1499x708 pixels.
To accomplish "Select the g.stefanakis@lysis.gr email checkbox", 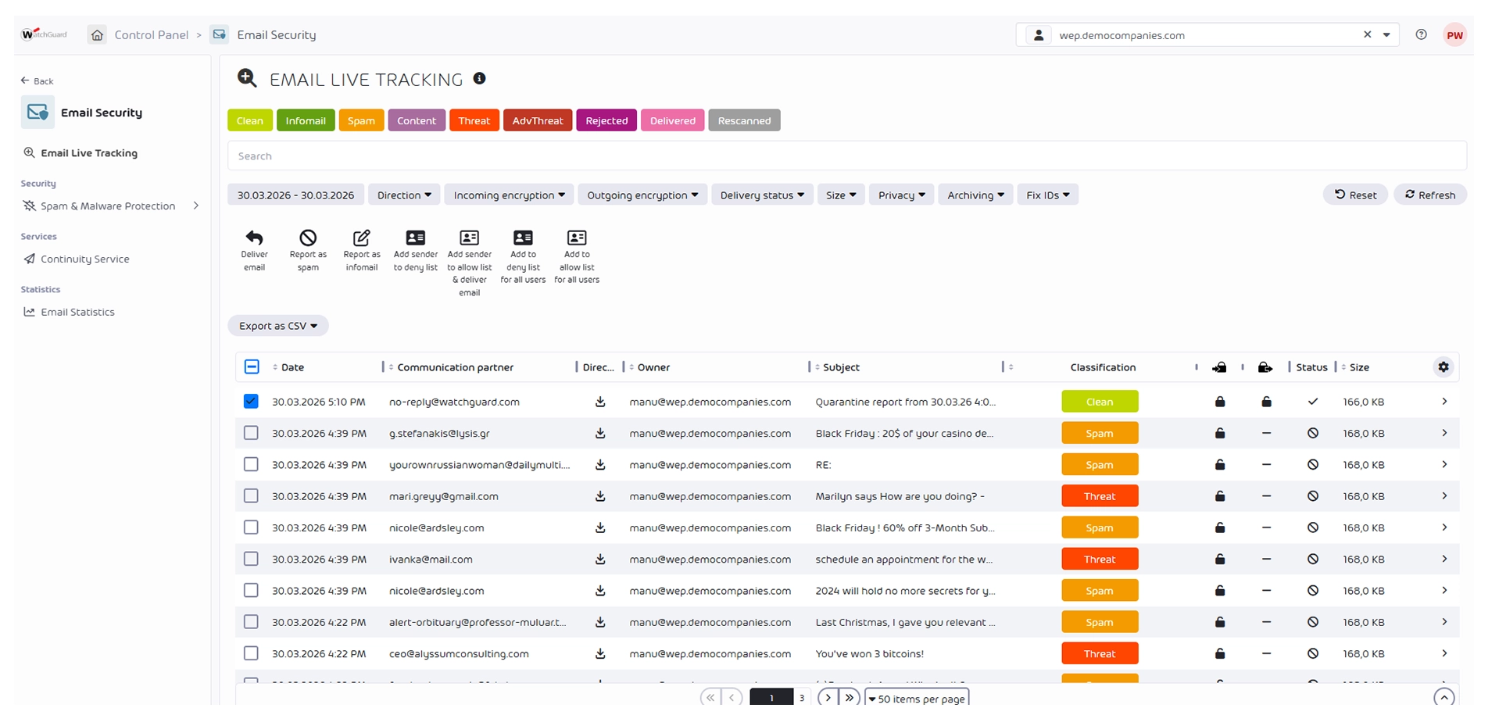I will tap(251, 433).
